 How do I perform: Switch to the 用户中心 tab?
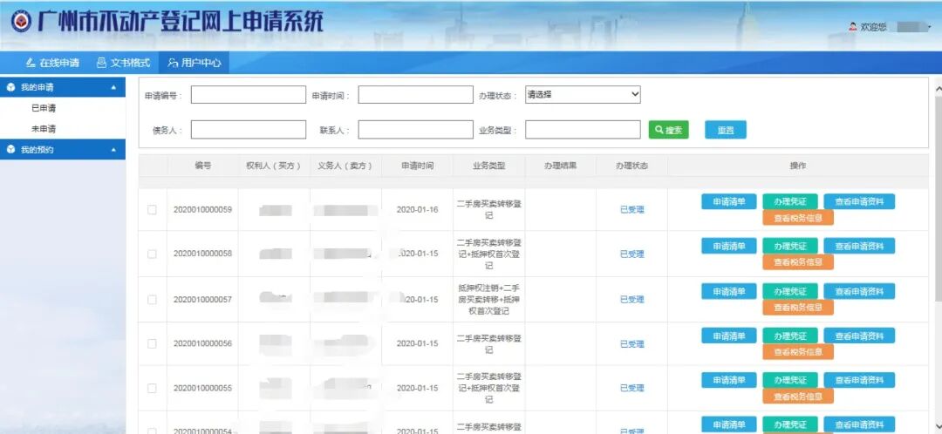(x=194, y=63)
